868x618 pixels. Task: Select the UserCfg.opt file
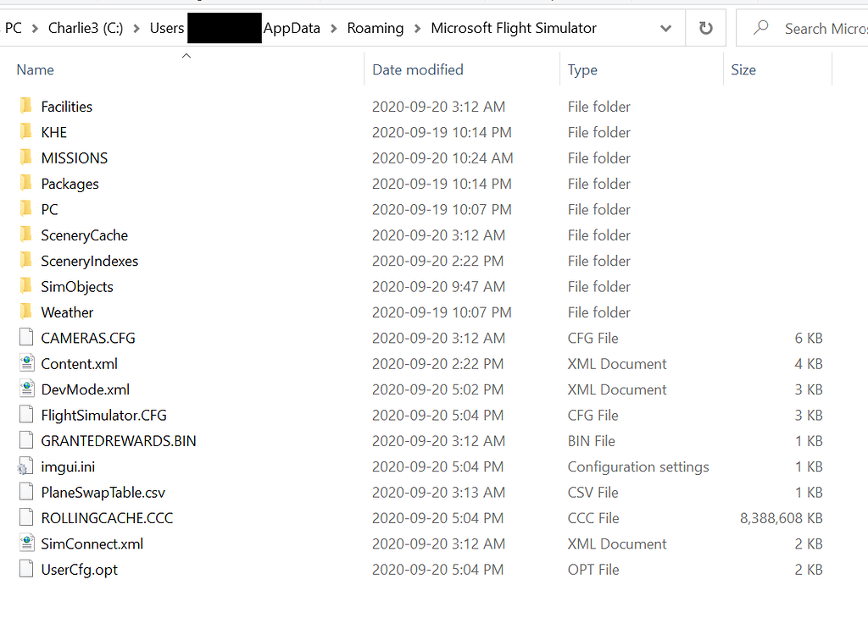click(x=79, y=570)
